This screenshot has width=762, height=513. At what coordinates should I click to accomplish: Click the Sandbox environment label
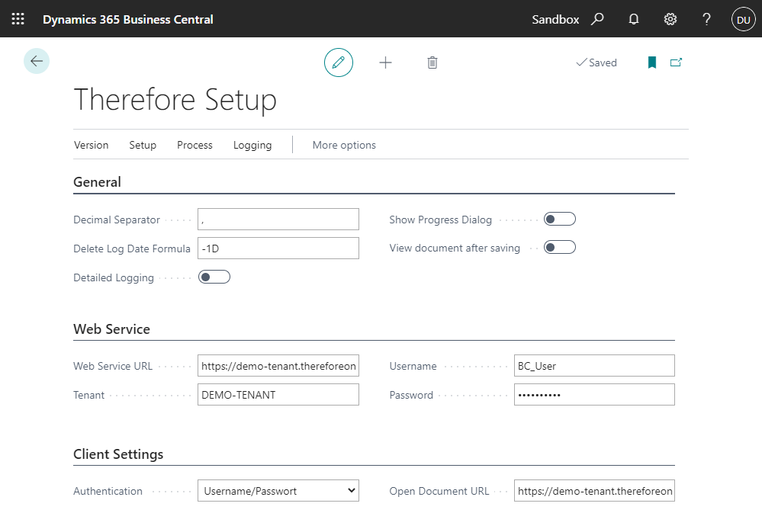[x=555, y=19]
